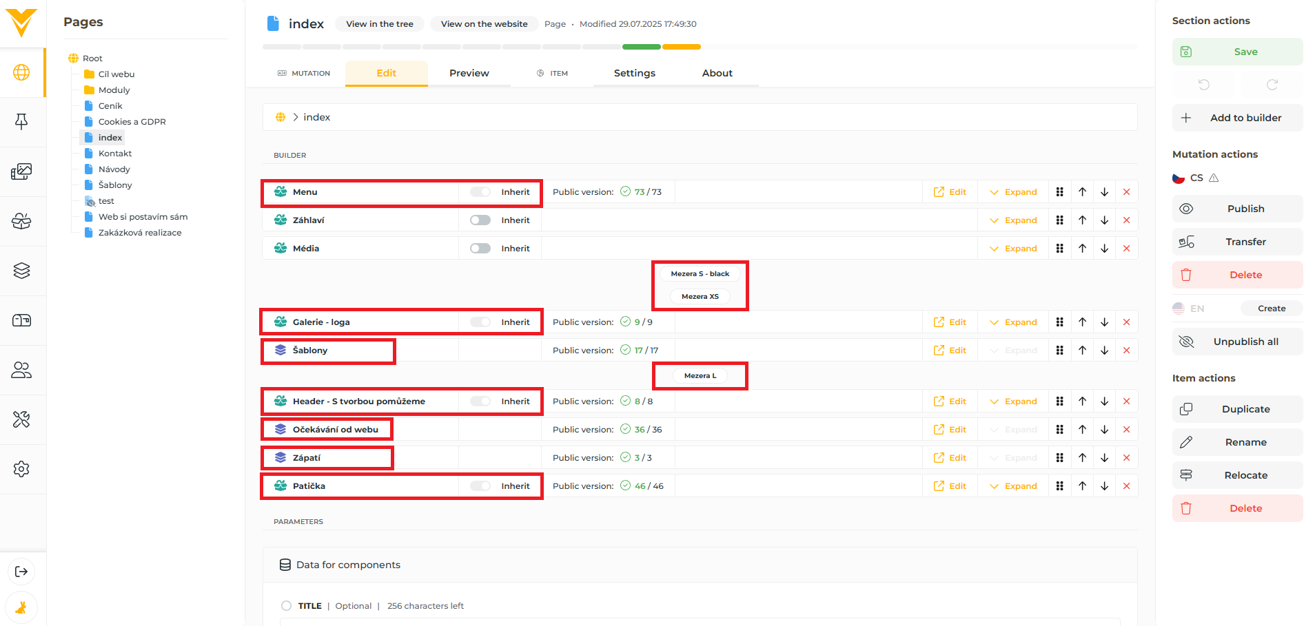This screenshot has height=626, width=1315.
Task: Expand the Menu component
Action: tap(1013, 192)
